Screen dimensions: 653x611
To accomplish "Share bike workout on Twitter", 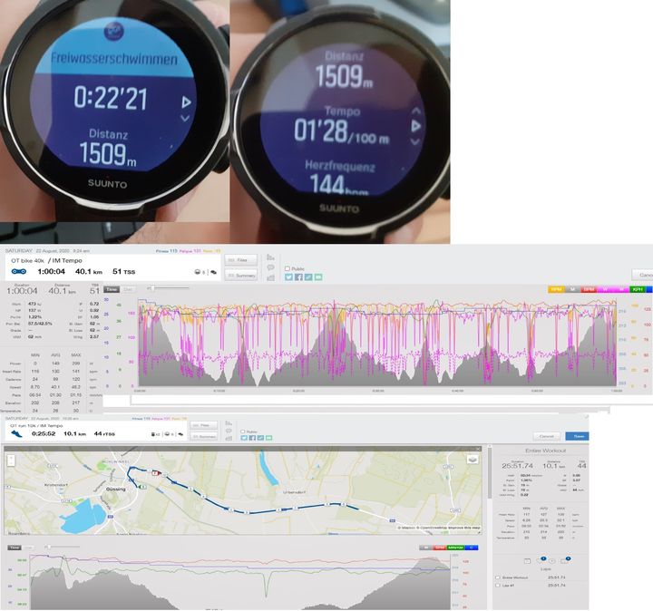I will tap(288, 276).
